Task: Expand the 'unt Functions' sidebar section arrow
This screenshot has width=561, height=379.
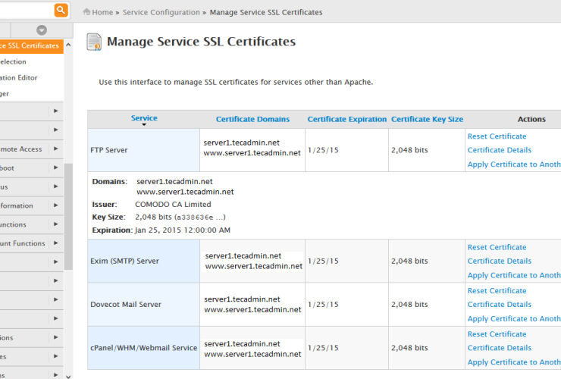Action: pos(55,243)
